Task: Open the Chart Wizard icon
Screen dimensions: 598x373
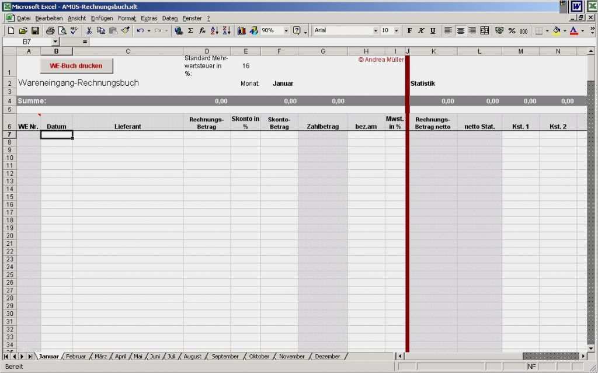Action: (x=242, y=30)
